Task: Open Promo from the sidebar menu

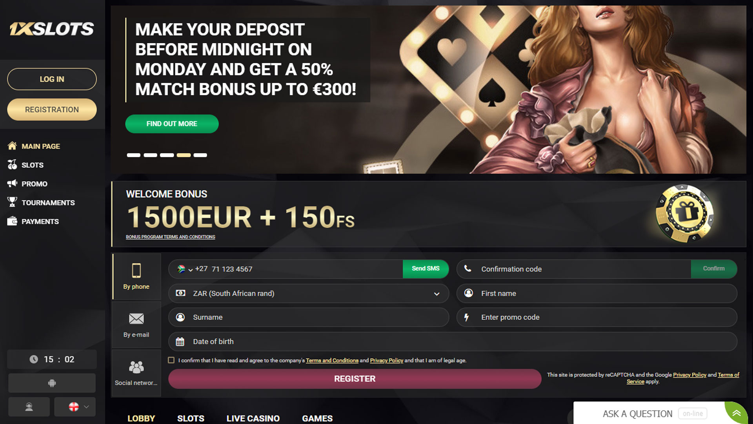Action: tap(34, 184)
